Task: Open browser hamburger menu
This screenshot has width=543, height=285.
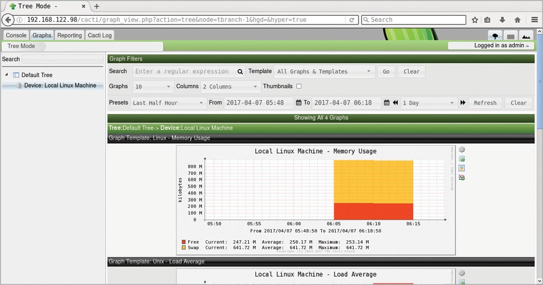Action: pyautogui.click(x=535, y=20)
